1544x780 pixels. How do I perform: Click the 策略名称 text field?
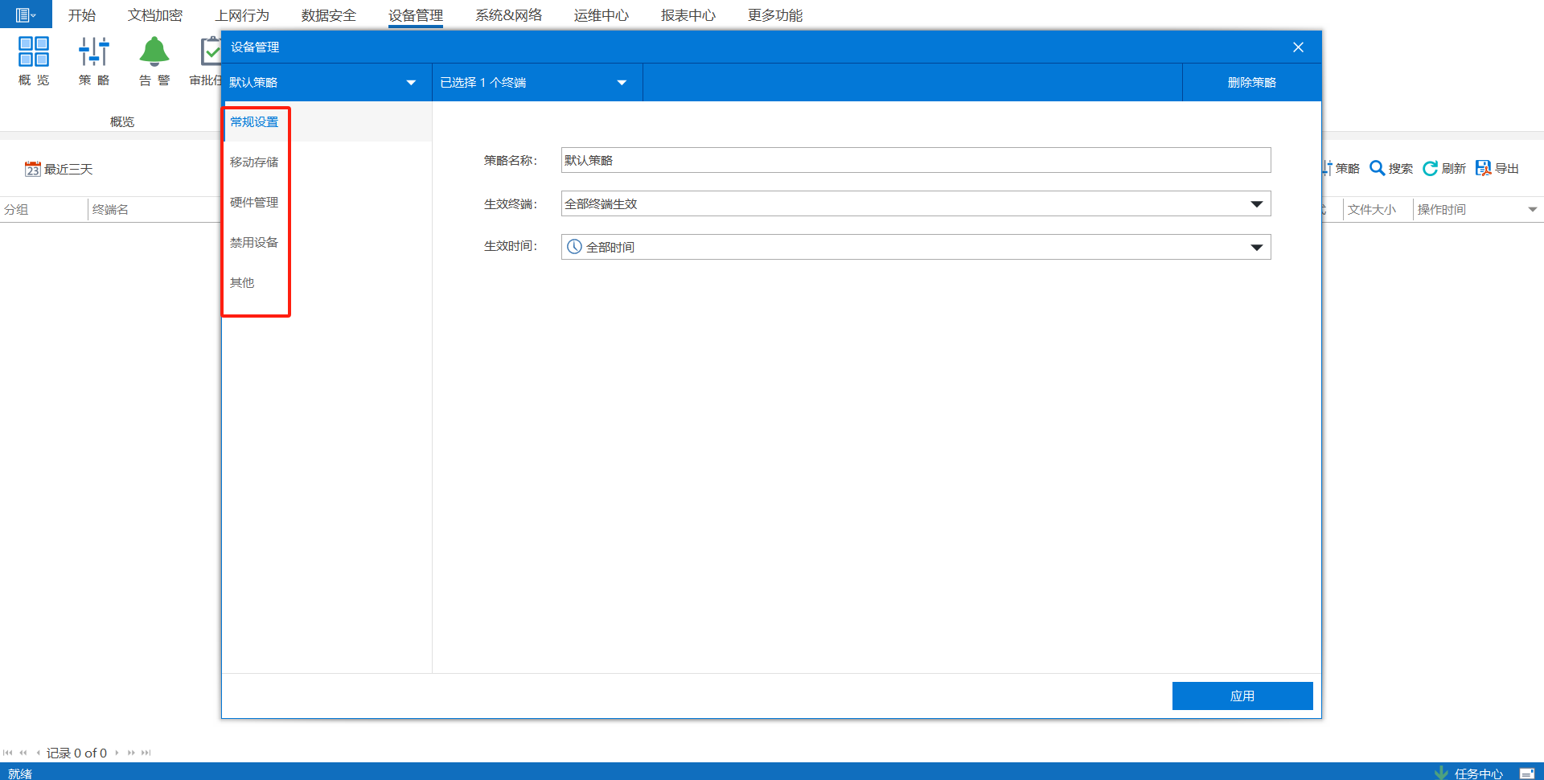pos(915,160)
